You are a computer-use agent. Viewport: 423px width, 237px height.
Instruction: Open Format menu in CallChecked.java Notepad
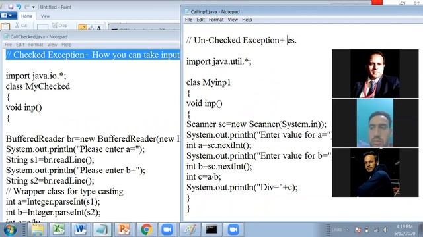[36, 45]
